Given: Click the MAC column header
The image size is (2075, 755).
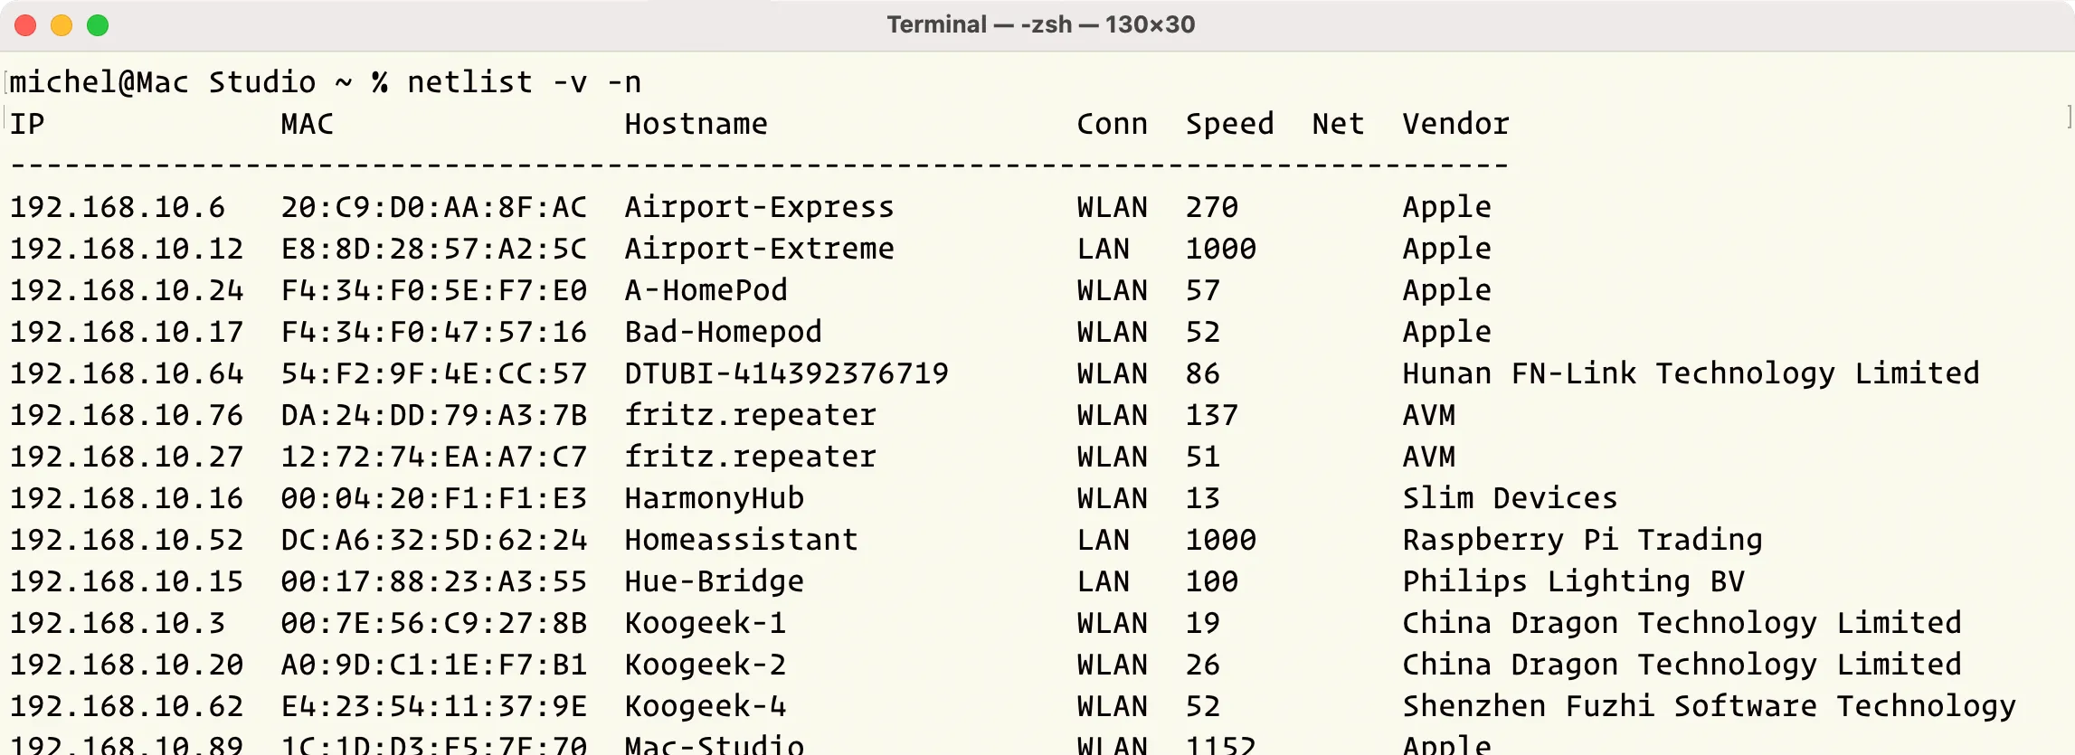Looking at the screenshot, I should pos(307,124).
